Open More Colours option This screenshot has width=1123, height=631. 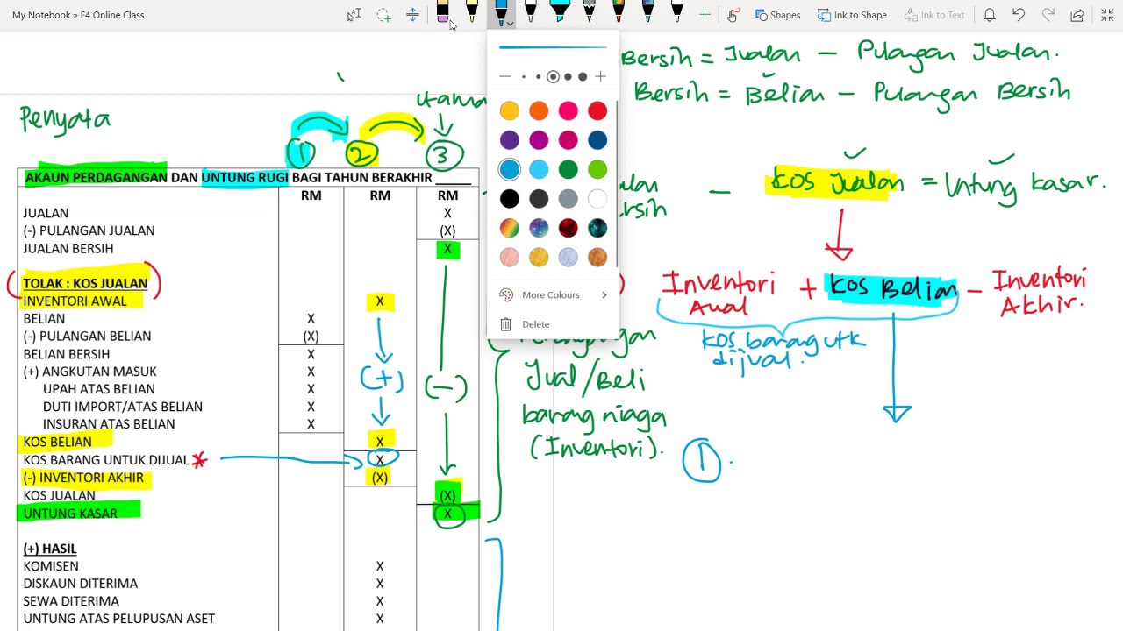pos(553,295)
